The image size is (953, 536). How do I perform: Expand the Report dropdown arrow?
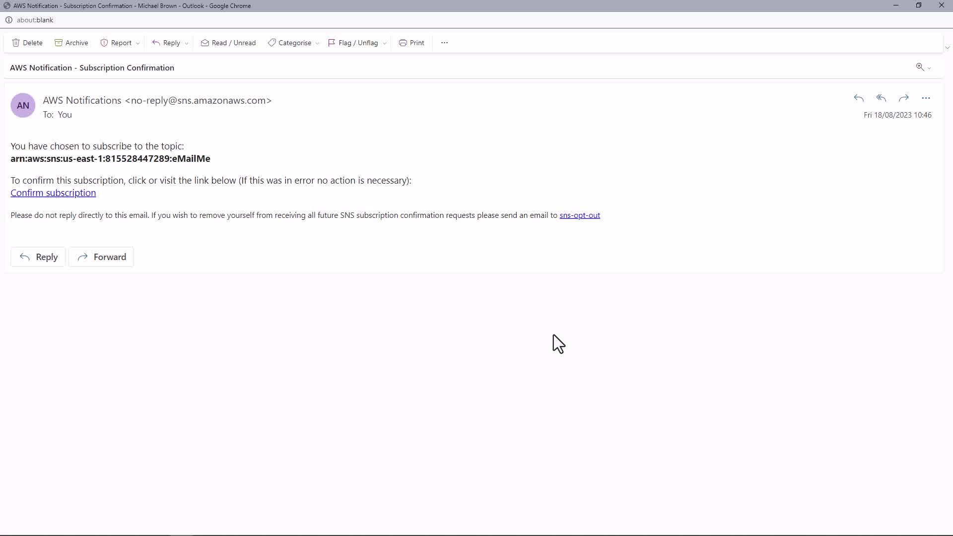click(138, 43)
